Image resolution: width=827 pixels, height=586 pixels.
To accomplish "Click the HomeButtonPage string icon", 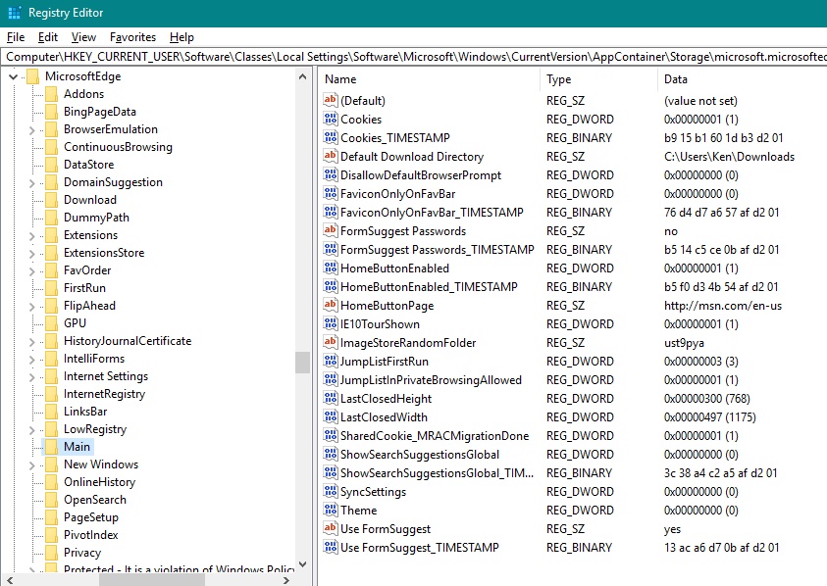I will point(331,305).
